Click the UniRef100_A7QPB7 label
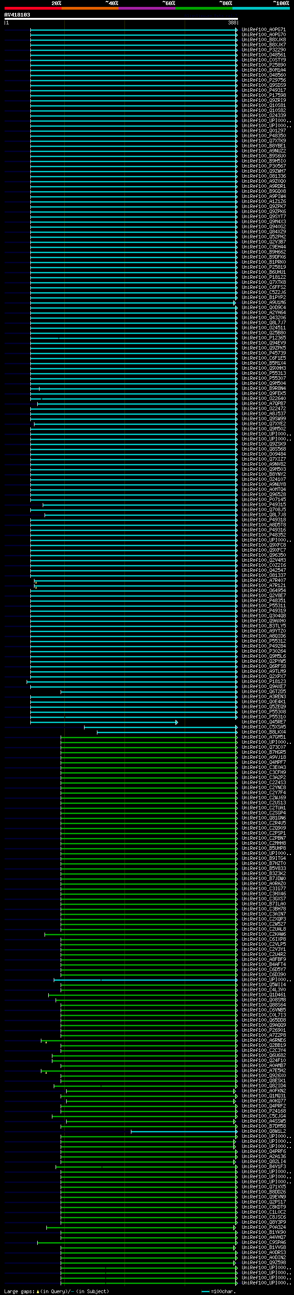294x1295 pixels. pyautogui.click(x=263, y=404)
